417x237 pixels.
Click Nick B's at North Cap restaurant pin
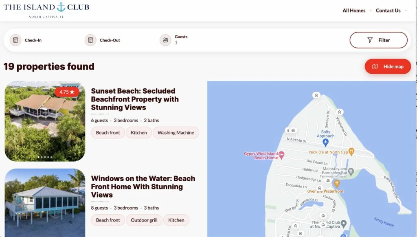tap(351, 151)
